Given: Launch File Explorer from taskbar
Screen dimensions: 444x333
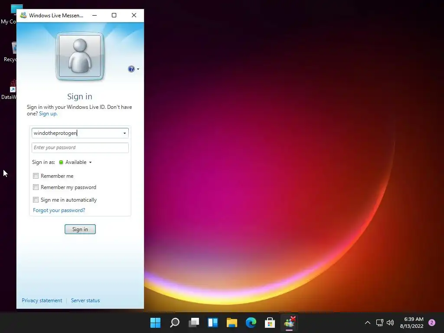Looking at the screenshot, I should 232,323.
